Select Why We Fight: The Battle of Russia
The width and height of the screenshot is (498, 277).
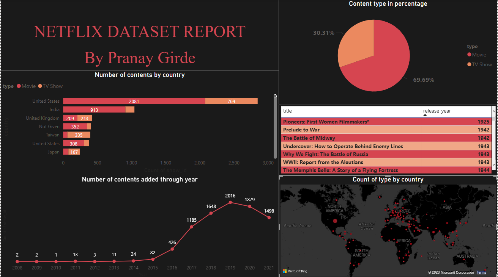coord(386,154)
